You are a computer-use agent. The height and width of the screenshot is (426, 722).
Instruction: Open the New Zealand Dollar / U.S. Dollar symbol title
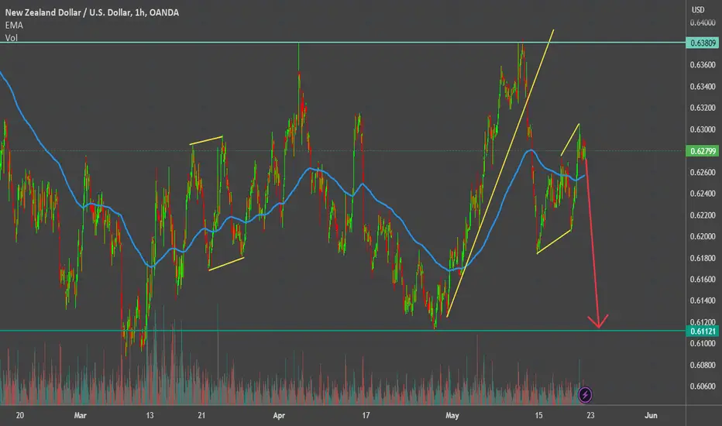coord(91,12)
